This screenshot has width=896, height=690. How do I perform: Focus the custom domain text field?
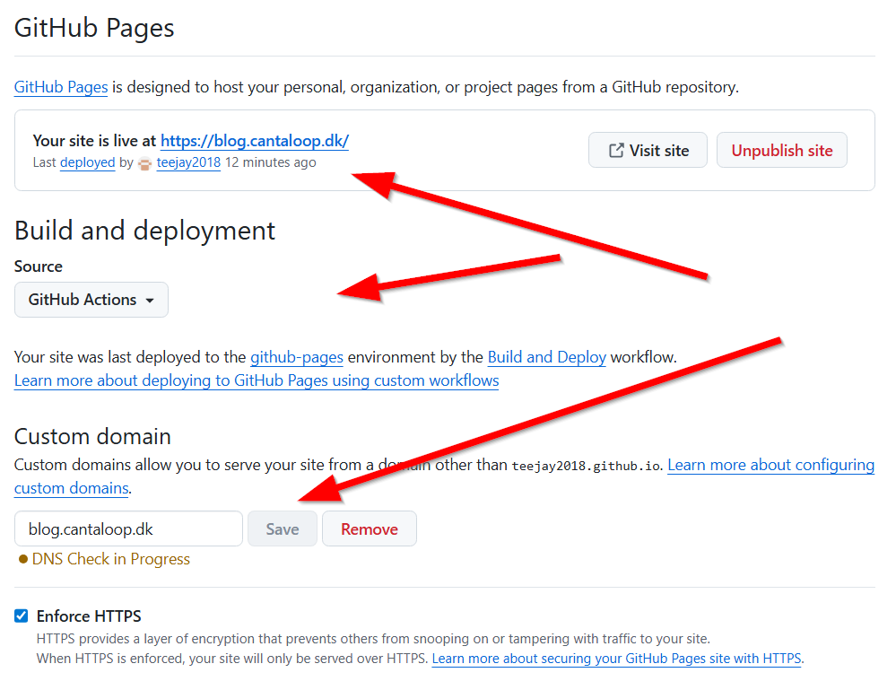coord(128,529)
